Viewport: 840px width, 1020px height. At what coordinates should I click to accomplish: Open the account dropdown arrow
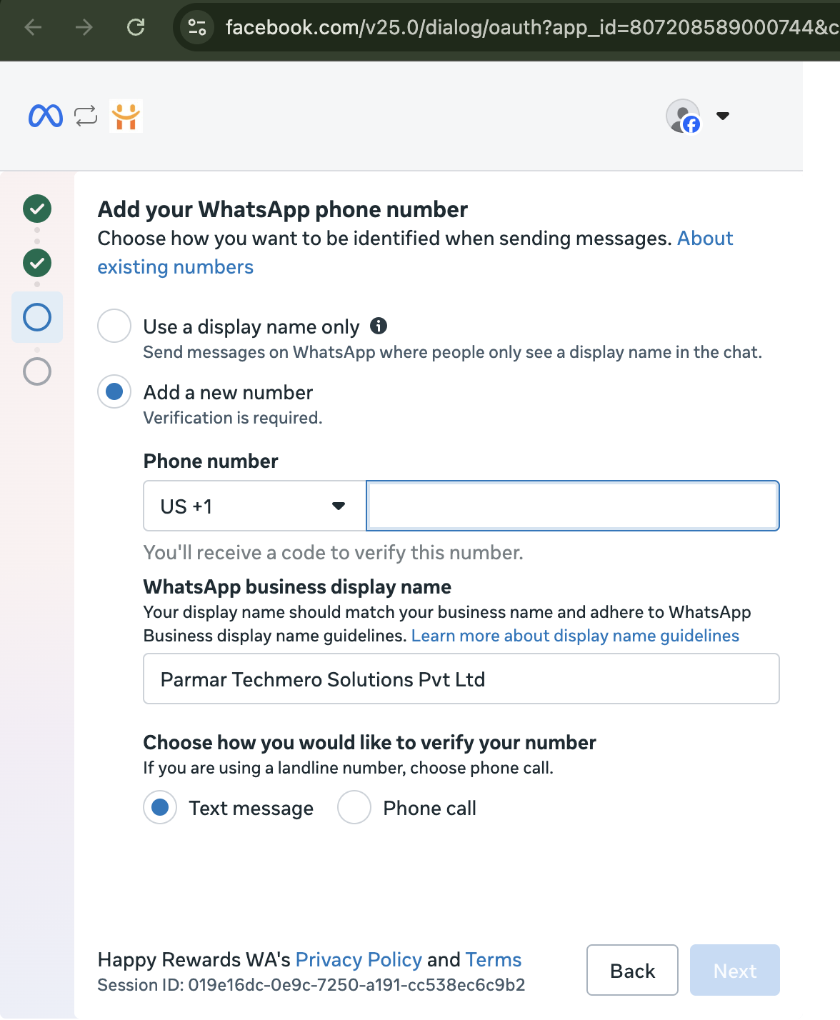pyautogui.click(x=723, y=116)
